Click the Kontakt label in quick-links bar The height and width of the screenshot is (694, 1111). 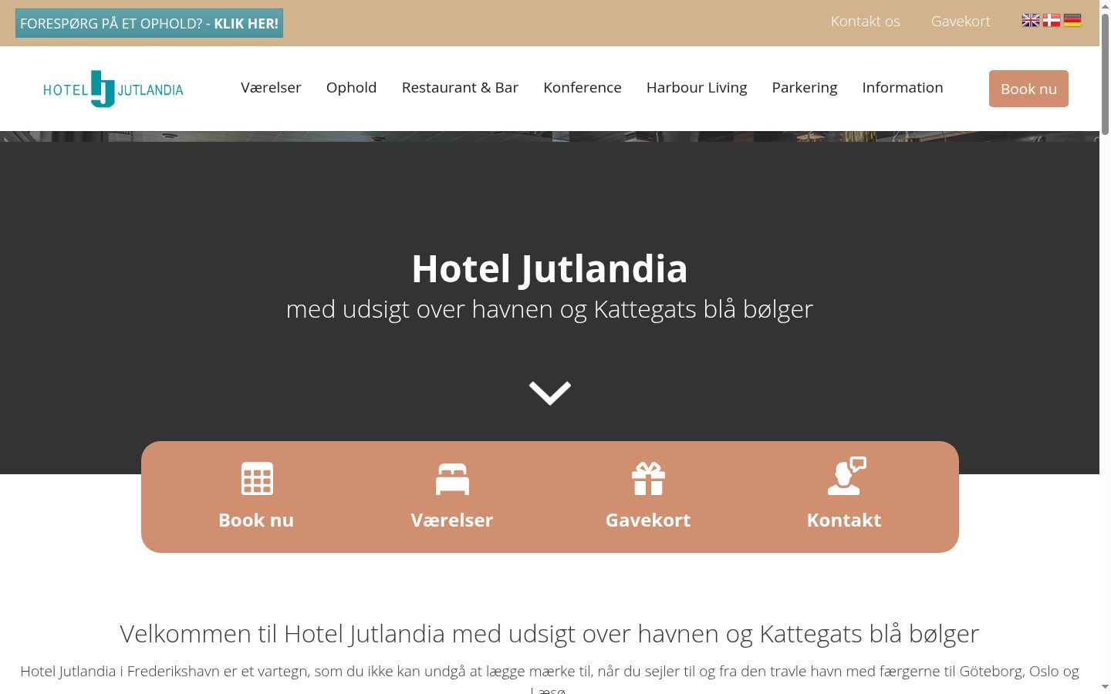tap(844, 520)
